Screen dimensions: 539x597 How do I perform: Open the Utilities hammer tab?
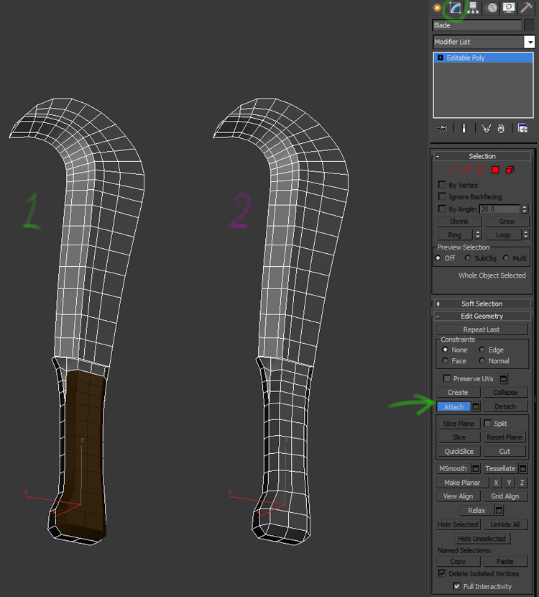click(x=527, y=8)
